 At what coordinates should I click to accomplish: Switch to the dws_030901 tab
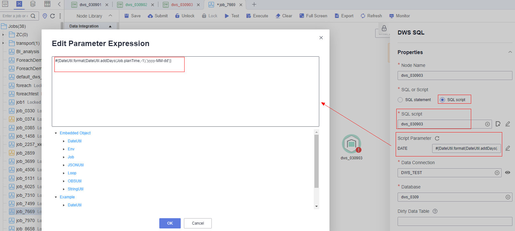[x=90, y=5]
